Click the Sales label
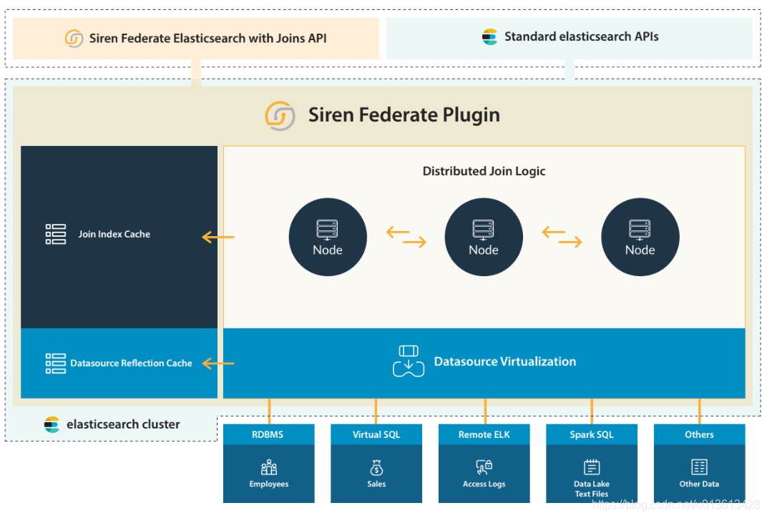The image size is (767, 518). coord(376,484)
